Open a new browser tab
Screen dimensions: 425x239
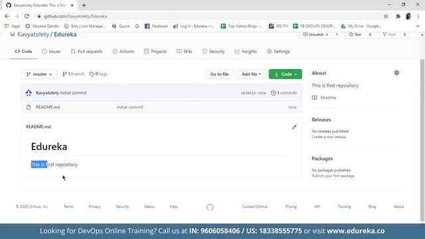click(84, 5)
